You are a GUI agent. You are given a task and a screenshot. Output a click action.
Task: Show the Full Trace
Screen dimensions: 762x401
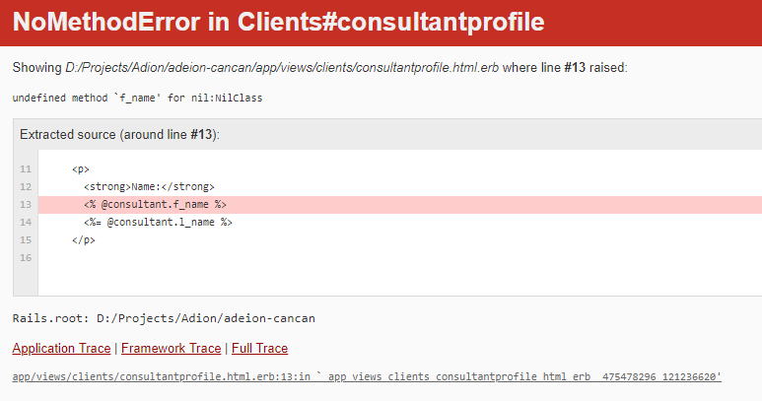[259, 349]
